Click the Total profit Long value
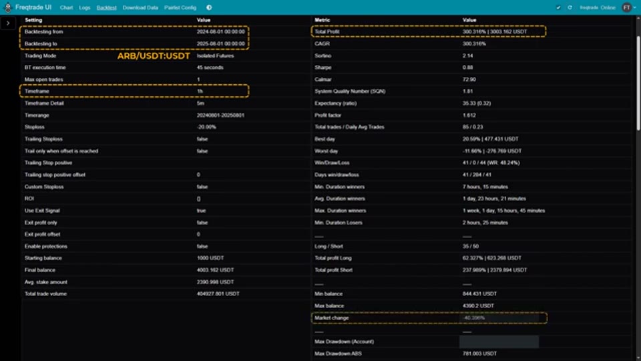 point(492,258)
